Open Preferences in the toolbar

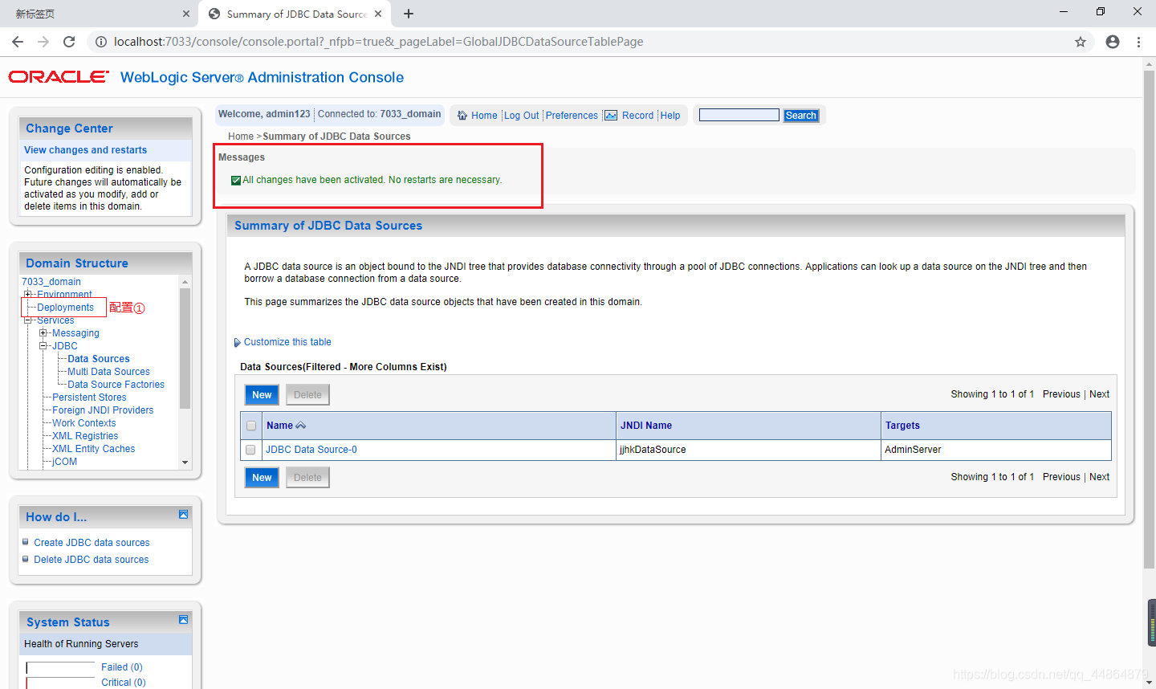(572, 116)
